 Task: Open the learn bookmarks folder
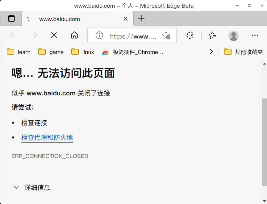[19, 52]
